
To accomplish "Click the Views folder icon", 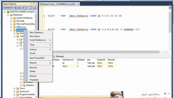I will (17, 88).
